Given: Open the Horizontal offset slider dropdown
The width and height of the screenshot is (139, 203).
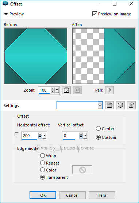Looking at the screenshot, I should click(x=45, y=136).
